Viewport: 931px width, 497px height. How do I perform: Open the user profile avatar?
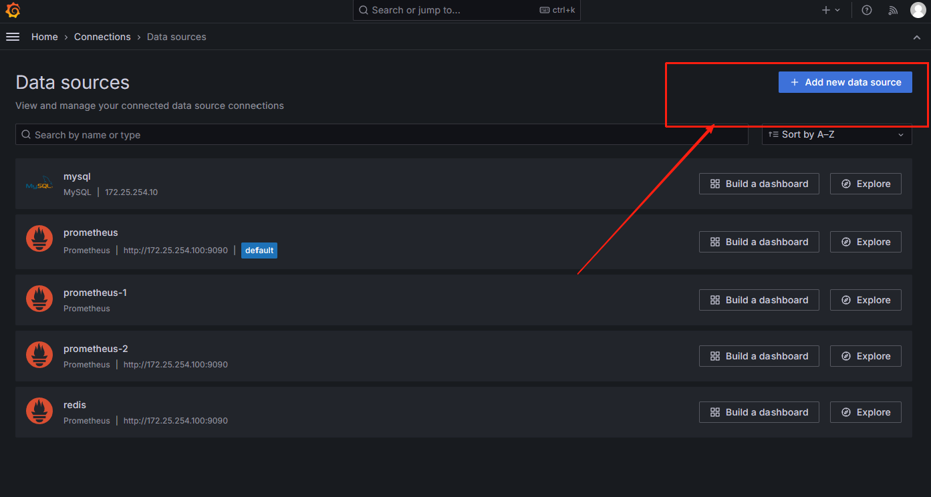pyautogui.click(x=918, y=10)
